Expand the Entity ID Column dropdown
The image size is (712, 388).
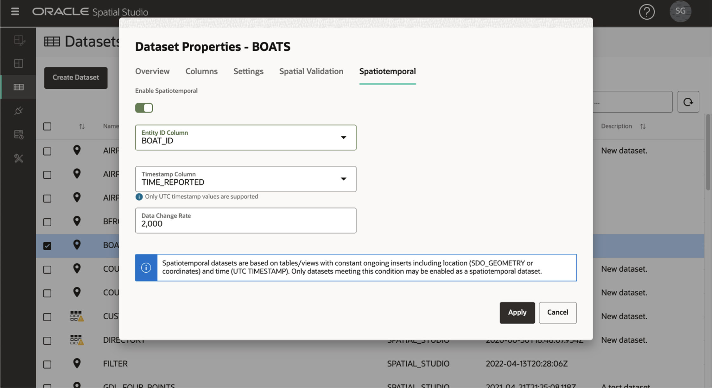(x=343, y=138)
